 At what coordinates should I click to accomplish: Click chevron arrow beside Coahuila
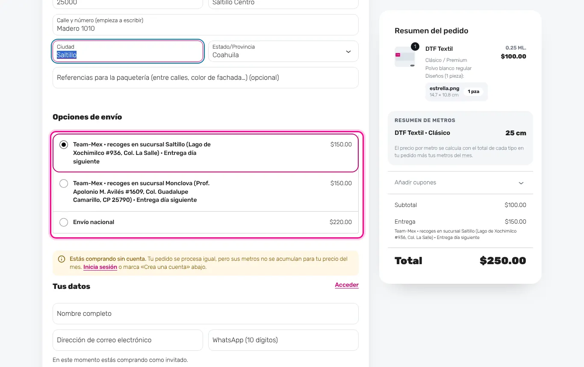coord(348,52)
